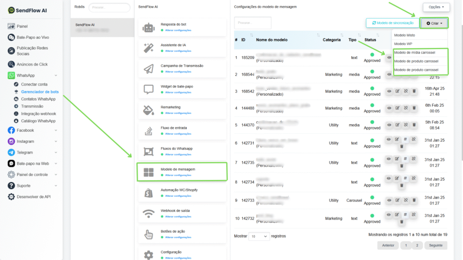The image size is (463, 260).
Task: Click Alterar configurações under Fluxo de entrada
Action: [178, 134]
